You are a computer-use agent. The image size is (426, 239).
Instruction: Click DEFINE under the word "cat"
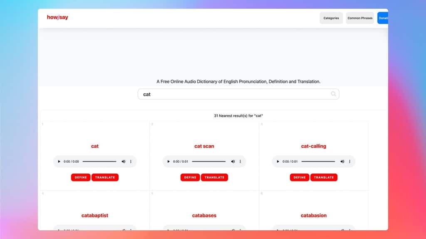80,177
